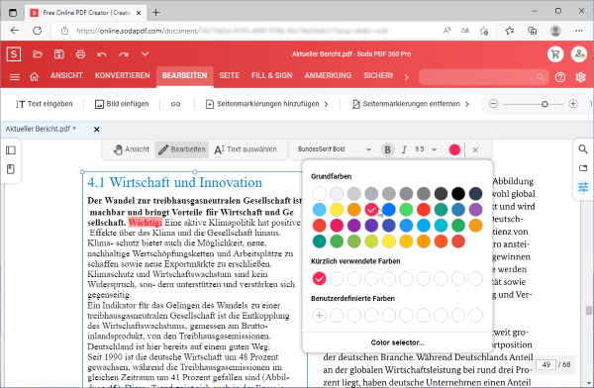
Task: Open the bookmarks panel icon
Action: pyautogui.click(x=11, y=169)
